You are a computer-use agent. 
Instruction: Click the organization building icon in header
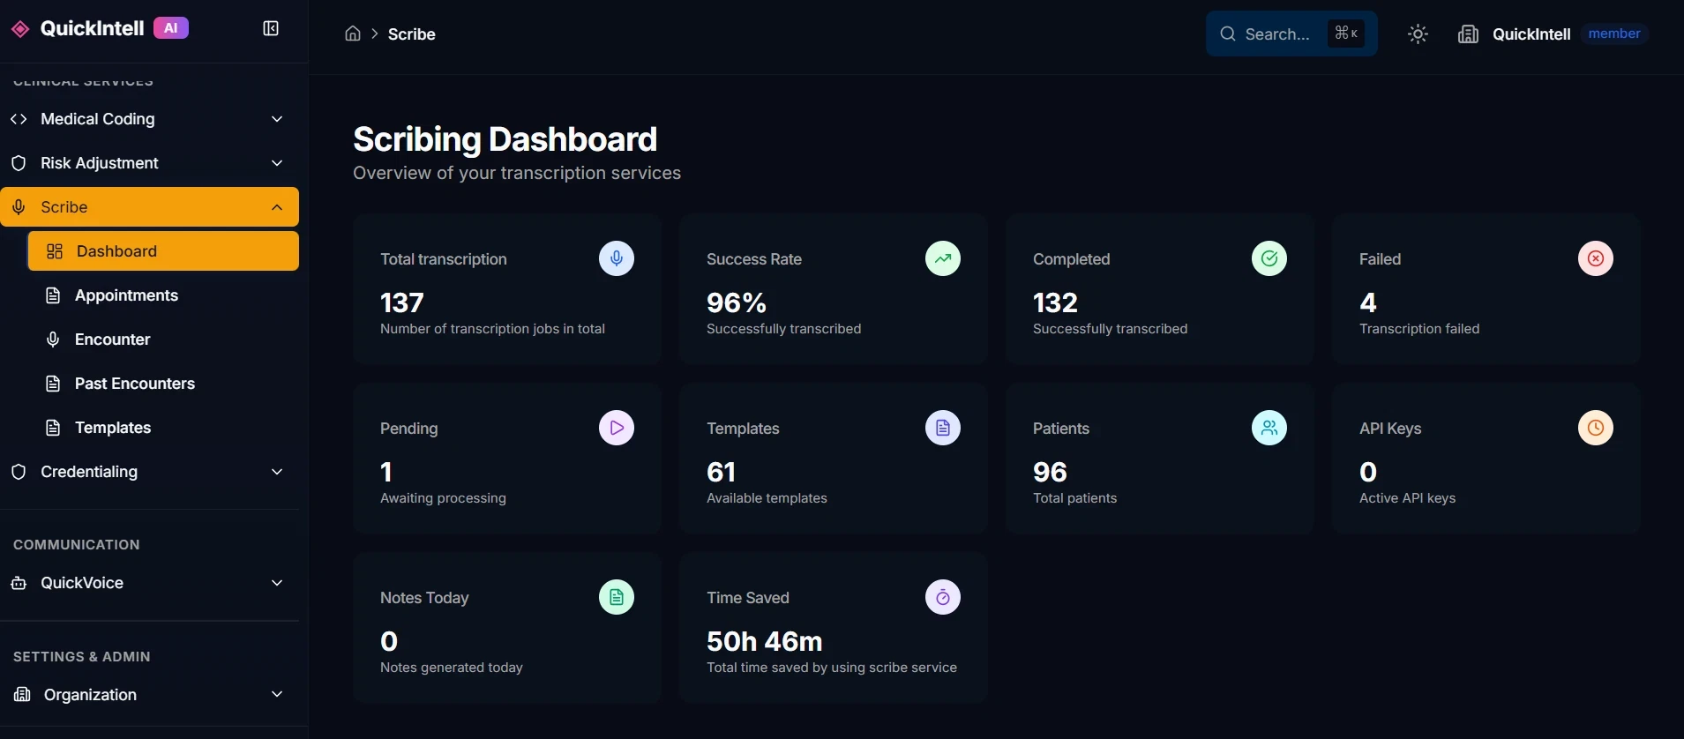(x=1468, y=34)
